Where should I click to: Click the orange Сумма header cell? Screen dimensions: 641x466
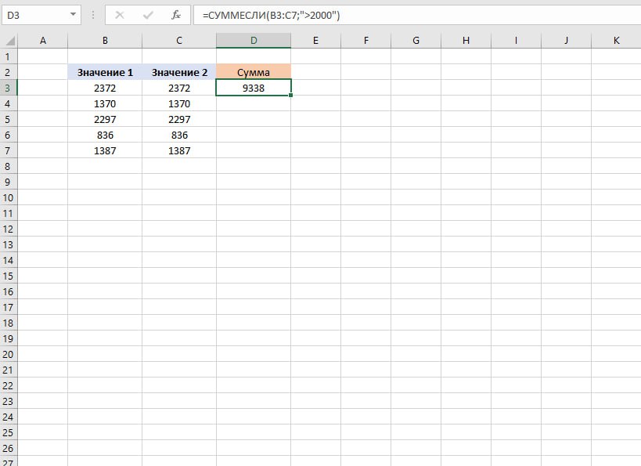[x=254, y=72]
